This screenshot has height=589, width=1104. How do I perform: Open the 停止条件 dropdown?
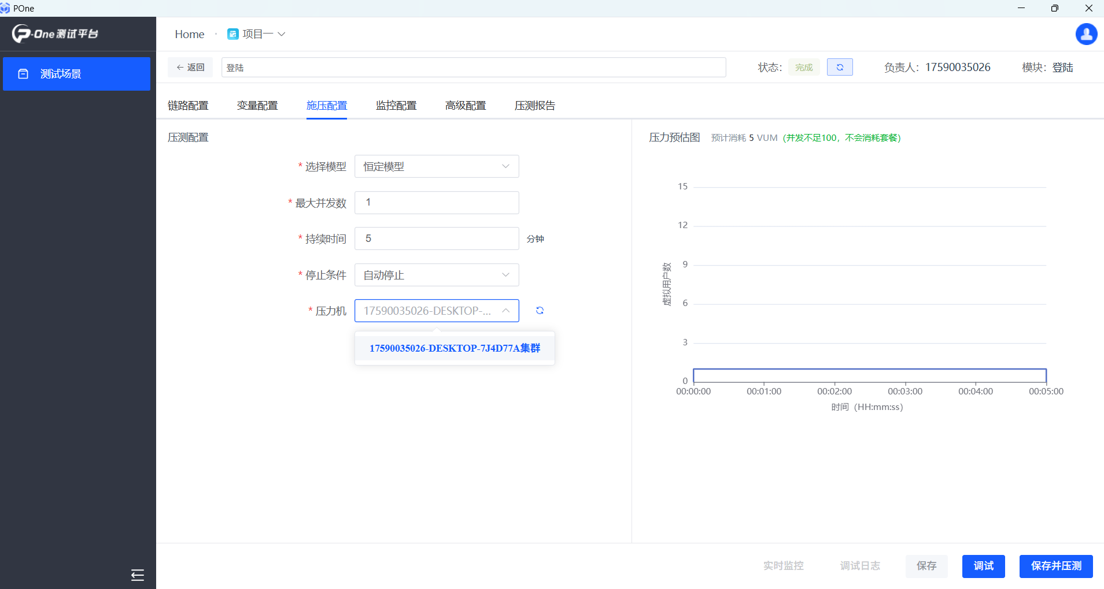(x=436, y=275)
